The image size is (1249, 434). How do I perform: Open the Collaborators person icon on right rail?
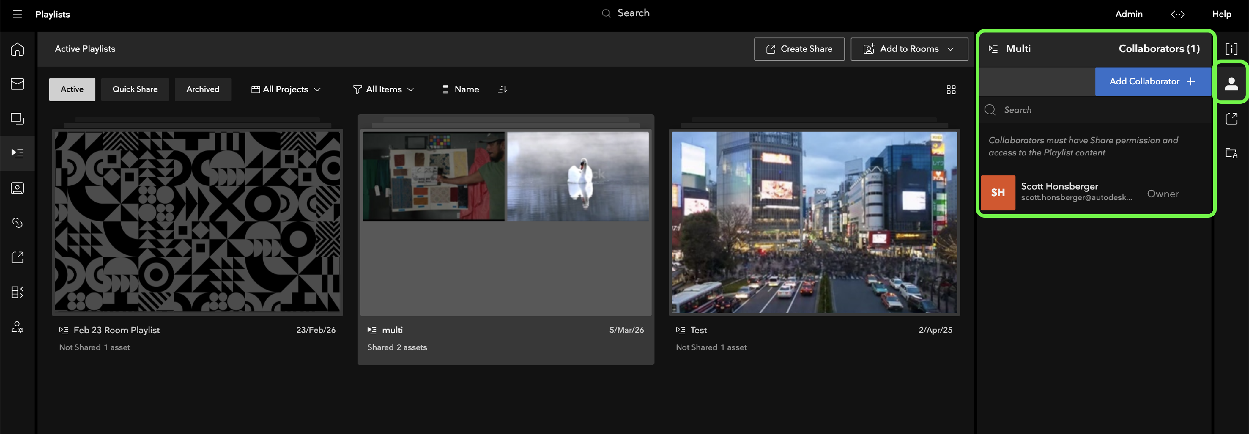coord(1231,84)
